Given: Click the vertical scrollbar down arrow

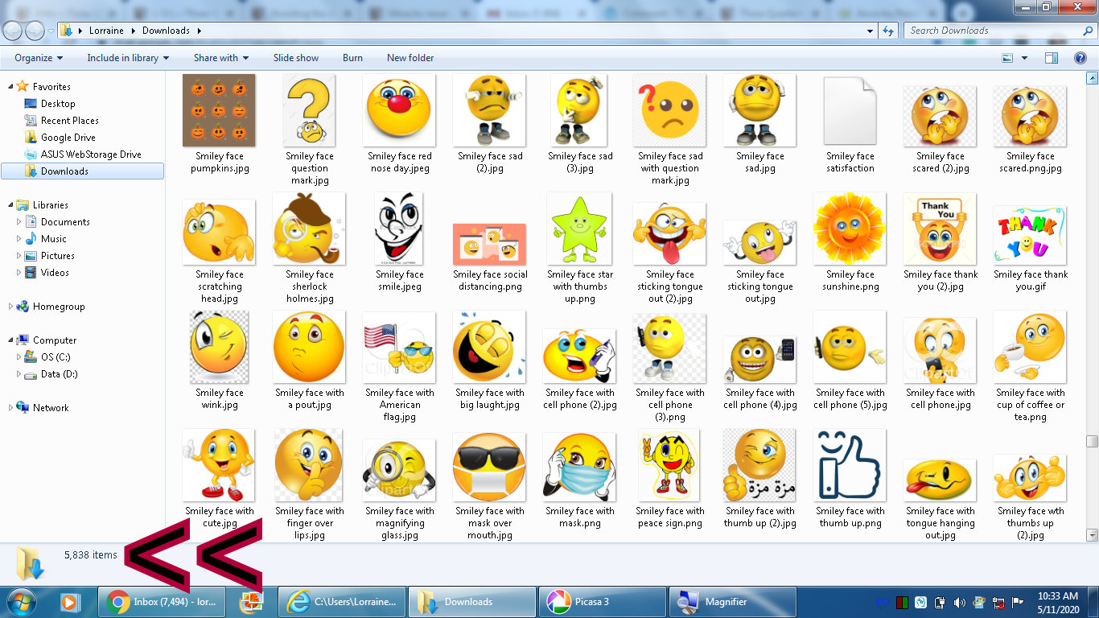Looking at the screenshot, I should tap(1092, 534).
